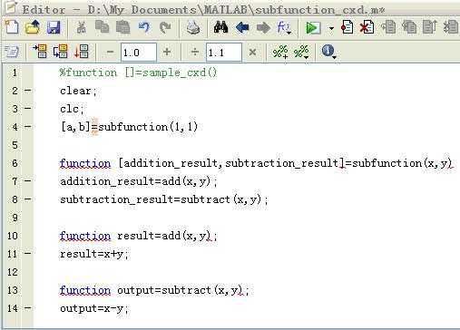This screenshot has width=460, height=330.
Task: Click line number 5 in the gutter
Action: [x=15, y=145]
